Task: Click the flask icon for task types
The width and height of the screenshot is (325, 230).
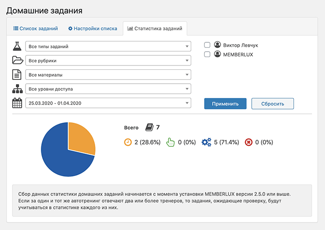Action: point(17,46)
